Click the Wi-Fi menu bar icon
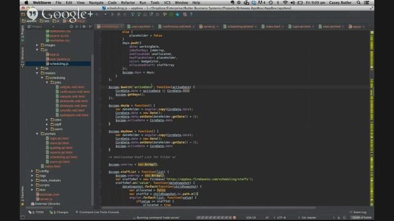 pyautogui.click(x=285, y=2)
